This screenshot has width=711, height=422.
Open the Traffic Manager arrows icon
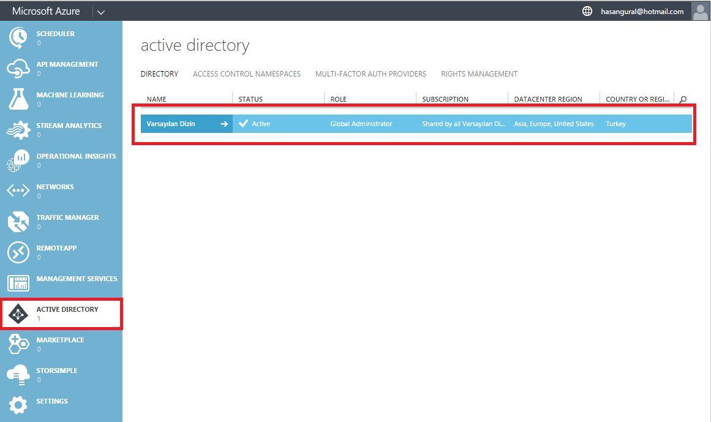18,222
